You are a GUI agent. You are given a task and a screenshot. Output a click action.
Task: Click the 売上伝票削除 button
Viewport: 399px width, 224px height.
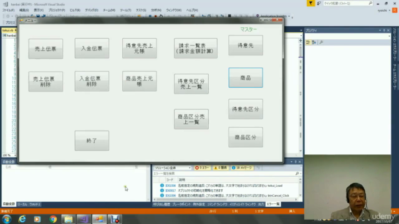click(x=46, y=82)
